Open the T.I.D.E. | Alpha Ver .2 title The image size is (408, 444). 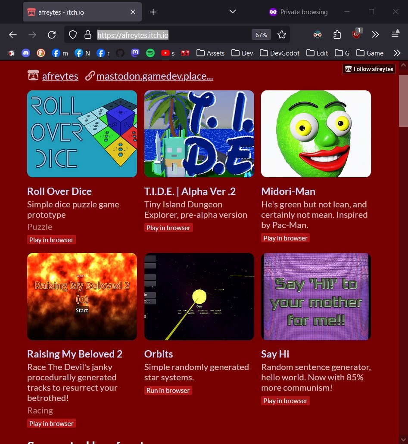[190, 191]
